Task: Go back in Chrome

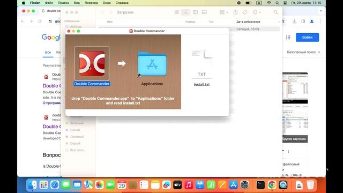Action: click(23, 21)
